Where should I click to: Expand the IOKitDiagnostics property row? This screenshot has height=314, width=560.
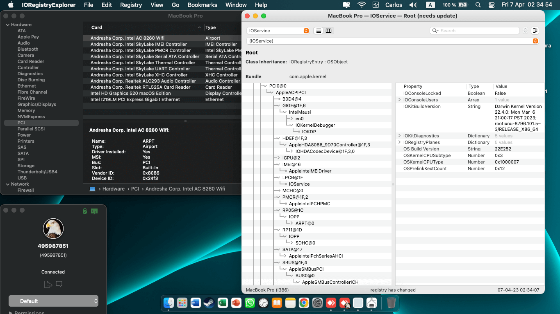point(400,136)
